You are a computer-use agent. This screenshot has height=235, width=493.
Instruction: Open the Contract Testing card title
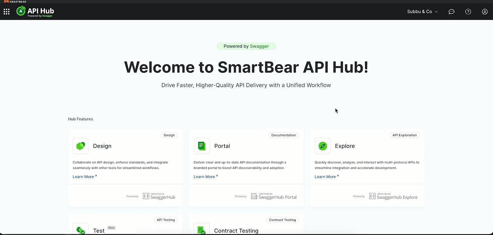pyautogui.click(x=236, y=231)
